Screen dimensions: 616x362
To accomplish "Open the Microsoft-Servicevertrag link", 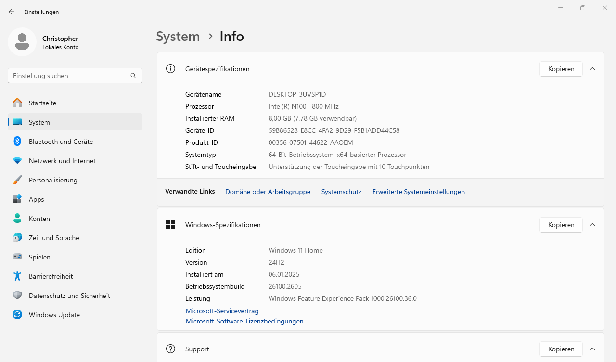I will click(x=222, y=311).
